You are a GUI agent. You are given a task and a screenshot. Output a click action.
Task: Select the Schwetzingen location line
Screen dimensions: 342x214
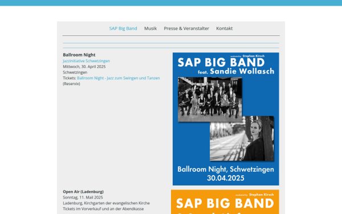75,72
